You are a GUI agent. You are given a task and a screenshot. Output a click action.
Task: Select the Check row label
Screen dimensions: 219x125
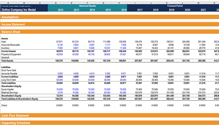click(4, 105)
